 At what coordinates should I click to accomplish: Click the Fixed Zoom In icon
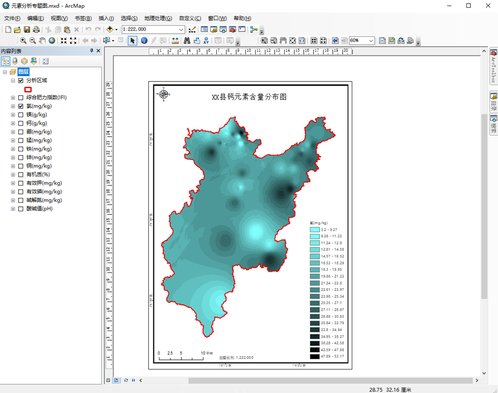64,40
